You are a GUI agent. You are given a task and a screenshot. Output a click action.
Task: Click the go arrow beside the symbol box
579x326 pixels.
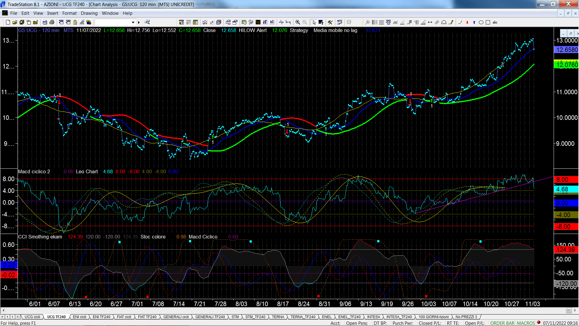pyautogui.click(x=139, y=22)
